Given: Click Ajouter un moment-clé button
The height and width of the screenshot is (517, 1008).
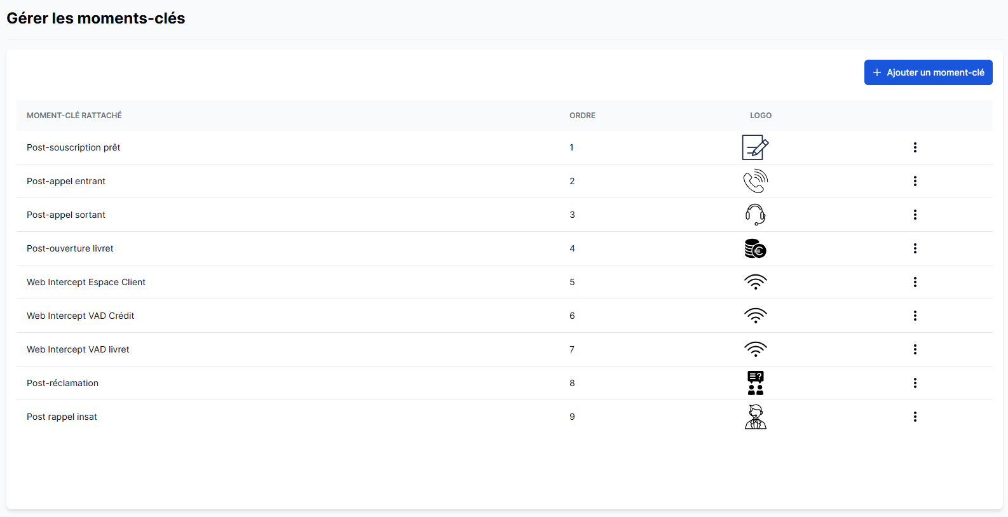Looking at the screenshot, I should click(x=928, y=72).
